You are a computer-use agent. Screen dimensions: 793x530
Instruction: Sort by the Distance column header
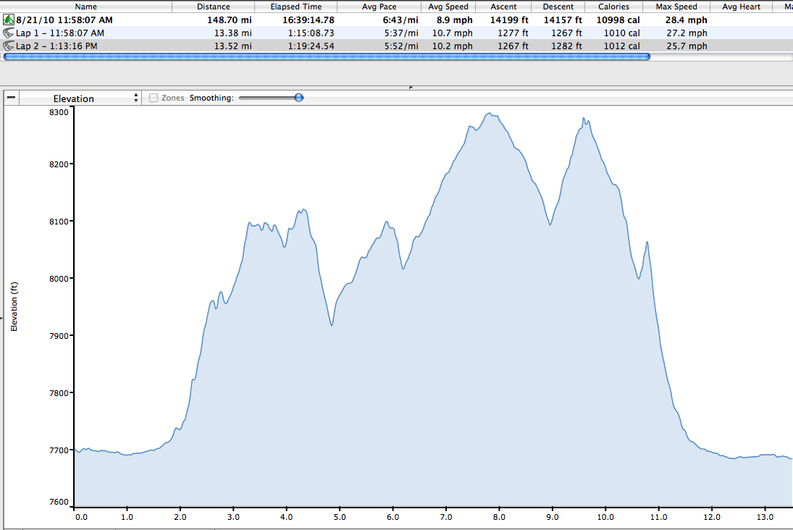click(x=213, y=7)
